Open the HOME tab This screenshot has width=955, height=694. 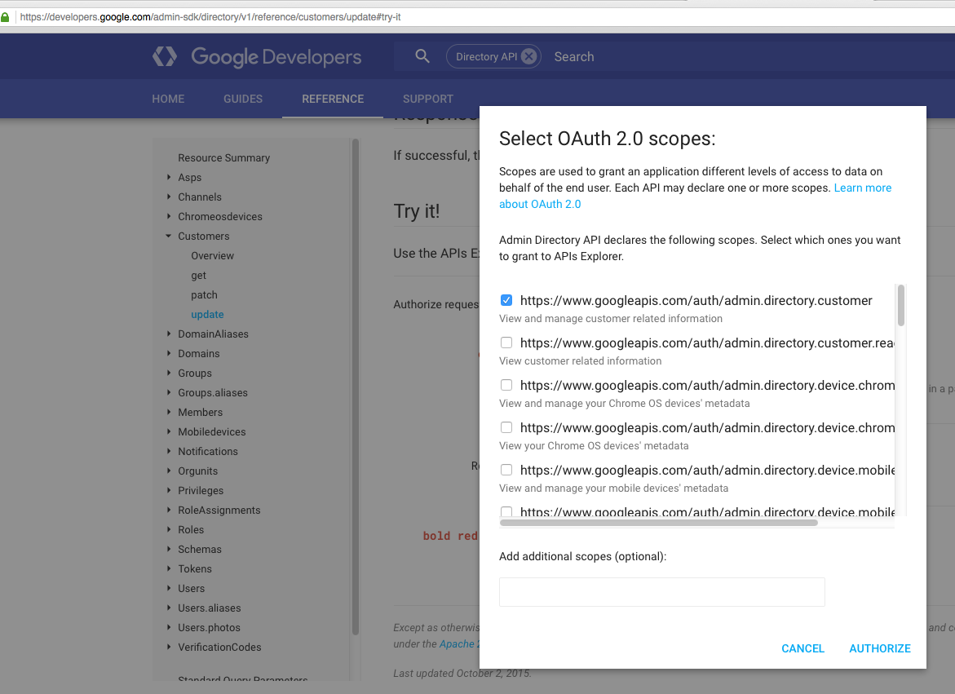(168, 99)
